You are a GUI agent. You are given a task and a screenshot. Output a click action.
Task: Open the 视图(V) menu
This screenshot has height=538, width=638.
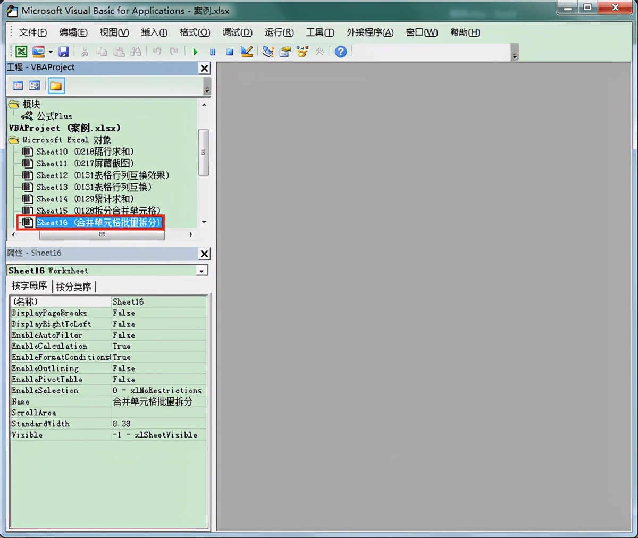(x=114, y=32)
